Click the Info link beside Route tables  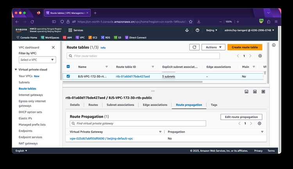coord(103,48)
